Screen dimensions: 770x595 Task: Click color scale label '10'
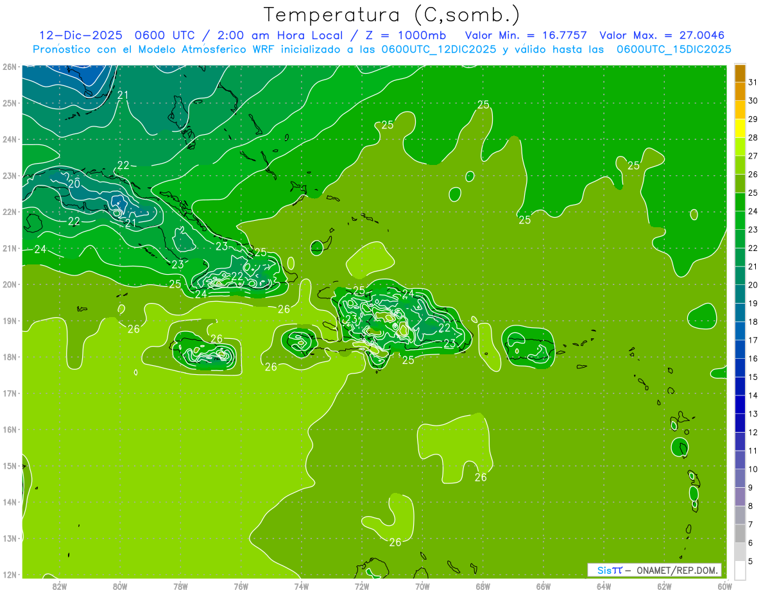click(753, 469)
